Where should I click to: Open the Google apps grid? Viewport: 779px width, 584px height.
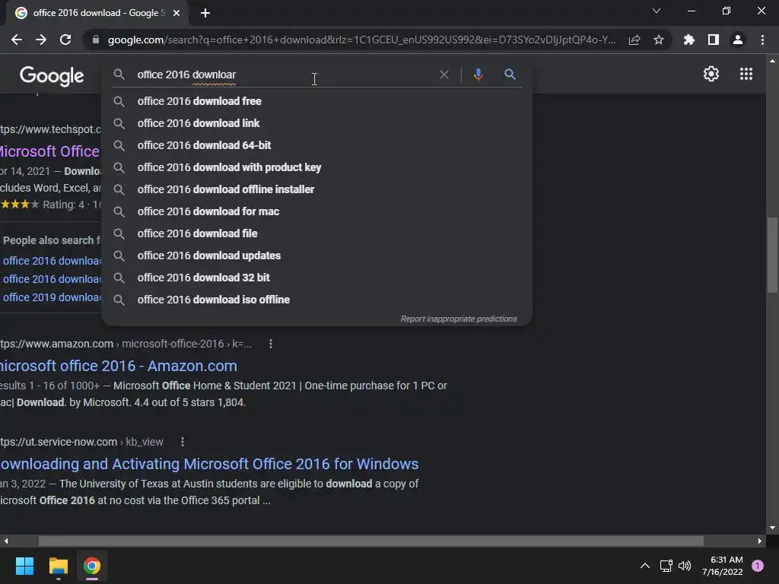coord(746,74)
